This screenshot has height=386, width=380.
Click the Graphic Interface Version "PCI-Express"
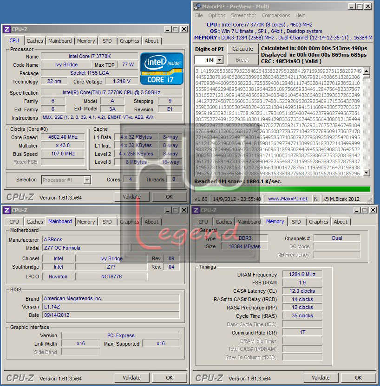tap(120, 335)
